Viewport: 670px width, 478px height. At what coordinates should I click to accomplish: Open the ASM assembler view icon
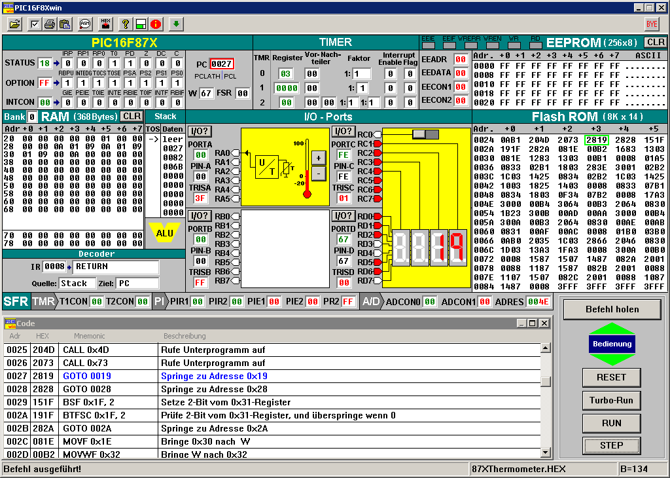(x=85, y=24)
